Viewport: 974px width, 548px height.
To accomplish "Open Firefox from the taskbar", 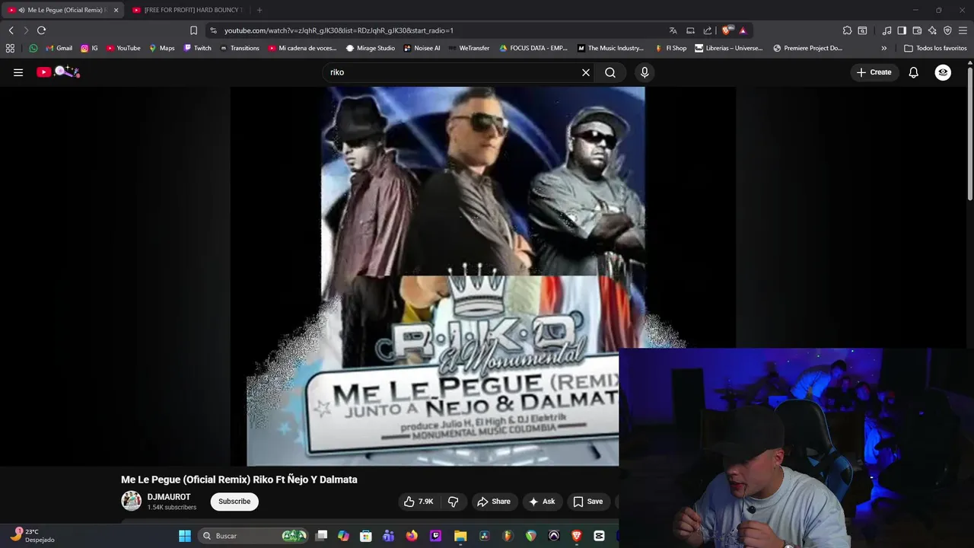I will [x=412, y=536].
